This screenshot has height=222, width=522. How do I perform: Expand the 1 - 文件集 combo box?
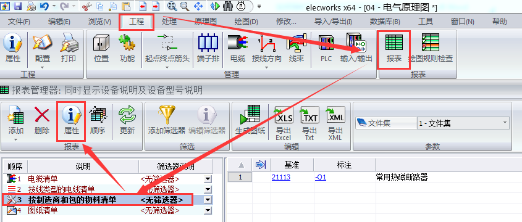point(463,123)
